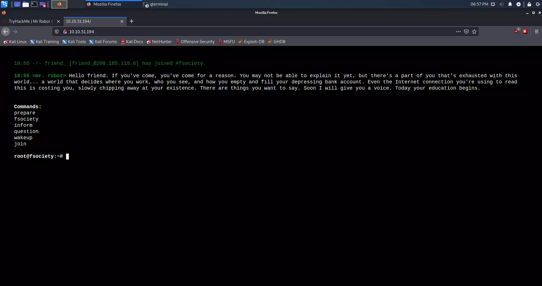
Task: Open the Offensive Security bookmark
Action: point(195,42)
